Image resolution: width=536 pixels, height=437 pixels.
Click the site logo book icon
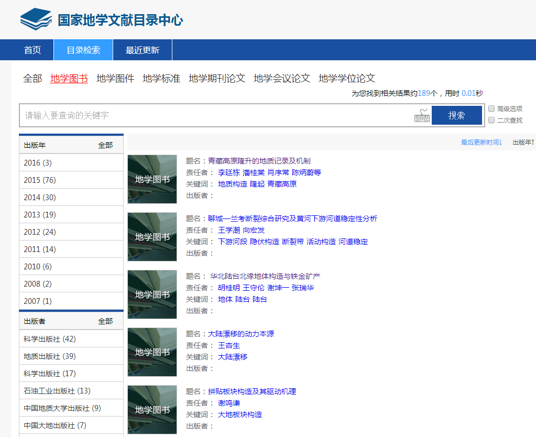pyautogui.click(x=36, y=19)
